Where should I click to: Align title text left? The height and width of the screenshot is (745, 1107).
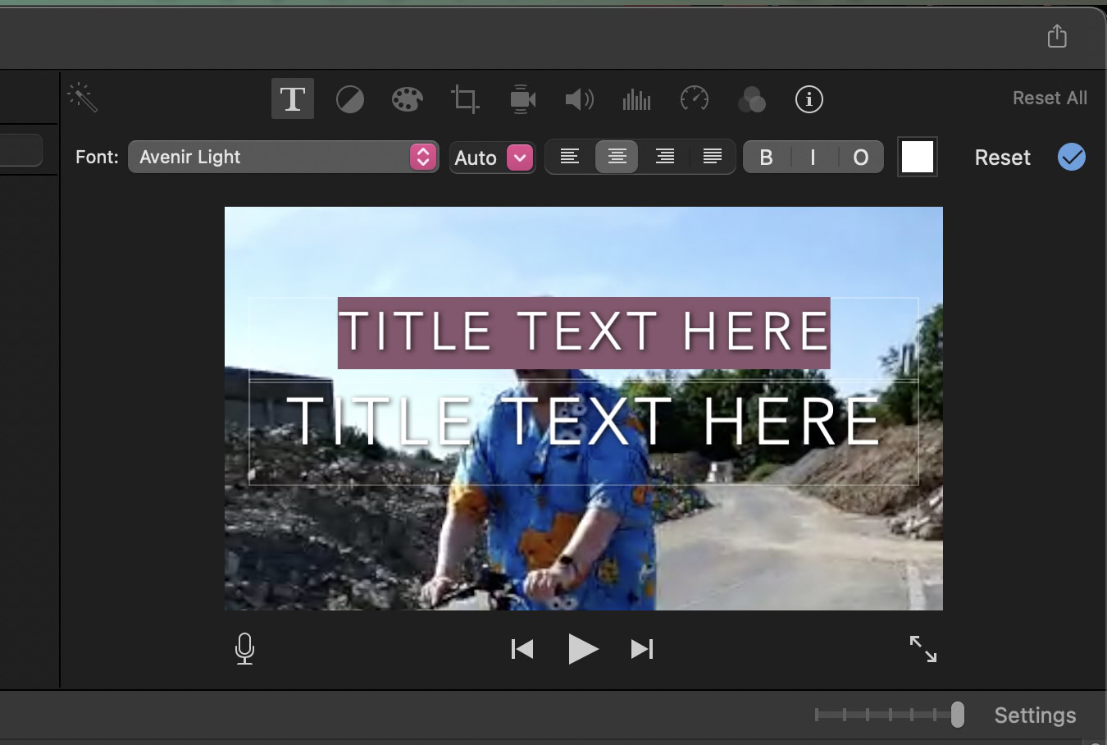pyautogui.click(x=570, y=157)
